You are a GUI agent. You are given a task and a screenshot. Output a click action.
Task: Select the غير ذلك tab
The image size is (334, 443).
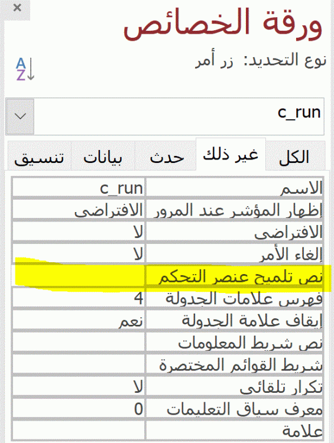tap(231, 155)
